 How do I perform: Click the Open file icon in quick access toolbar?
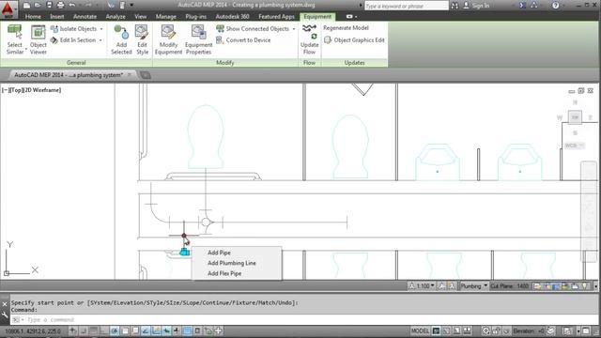click(x=38, y=5)
